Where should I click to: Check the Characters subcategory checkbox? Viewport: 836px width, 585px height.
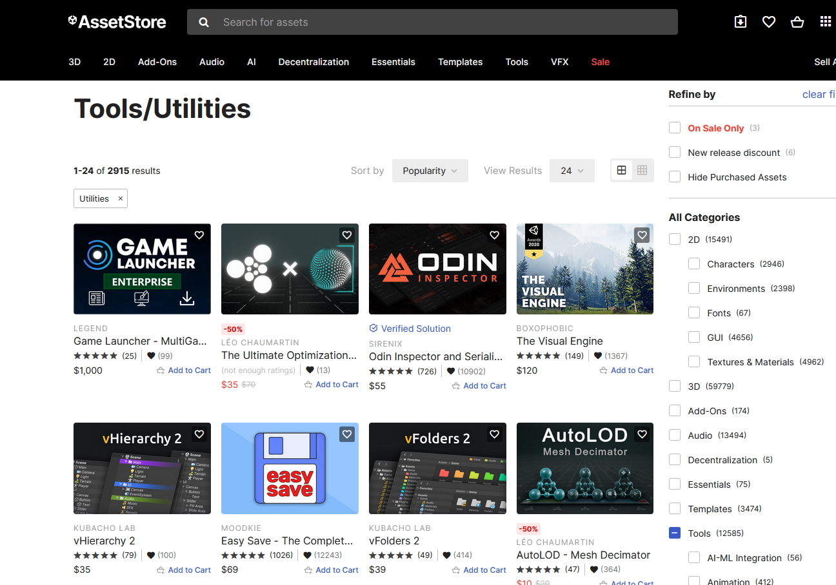(x=694, y=264)
